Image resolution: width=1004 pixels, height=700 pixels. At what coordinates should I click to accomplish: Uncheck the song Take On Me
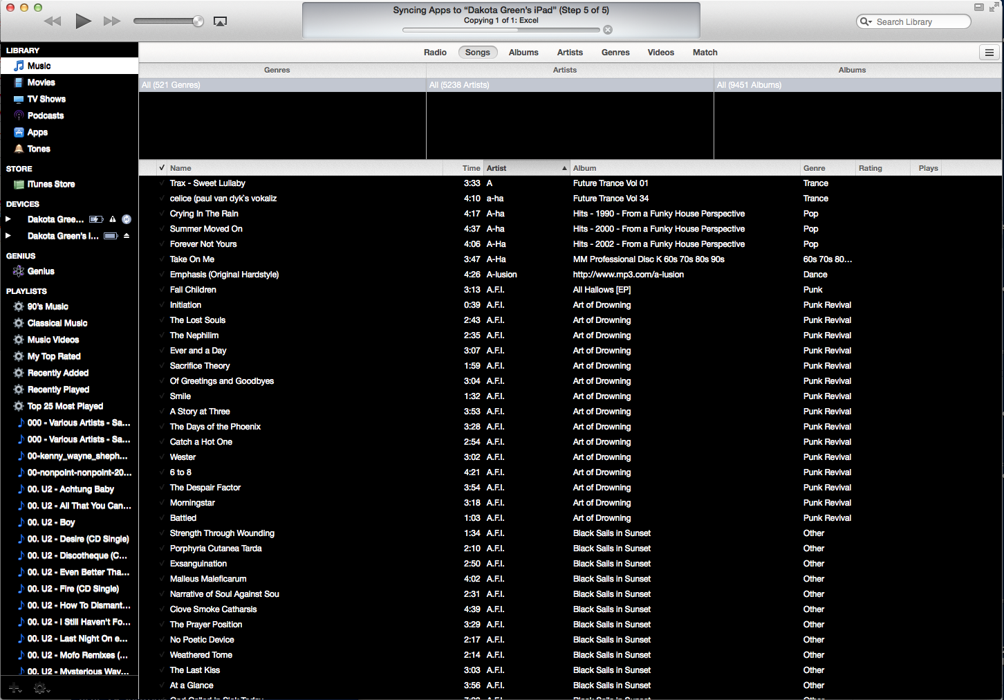(162, 259)
